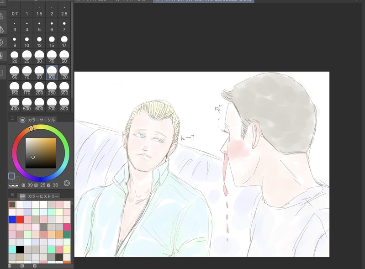The width and height of the screenshot is (365, 269).
Task: Open the color history panel hamburger menu
Action: [12, 195]
